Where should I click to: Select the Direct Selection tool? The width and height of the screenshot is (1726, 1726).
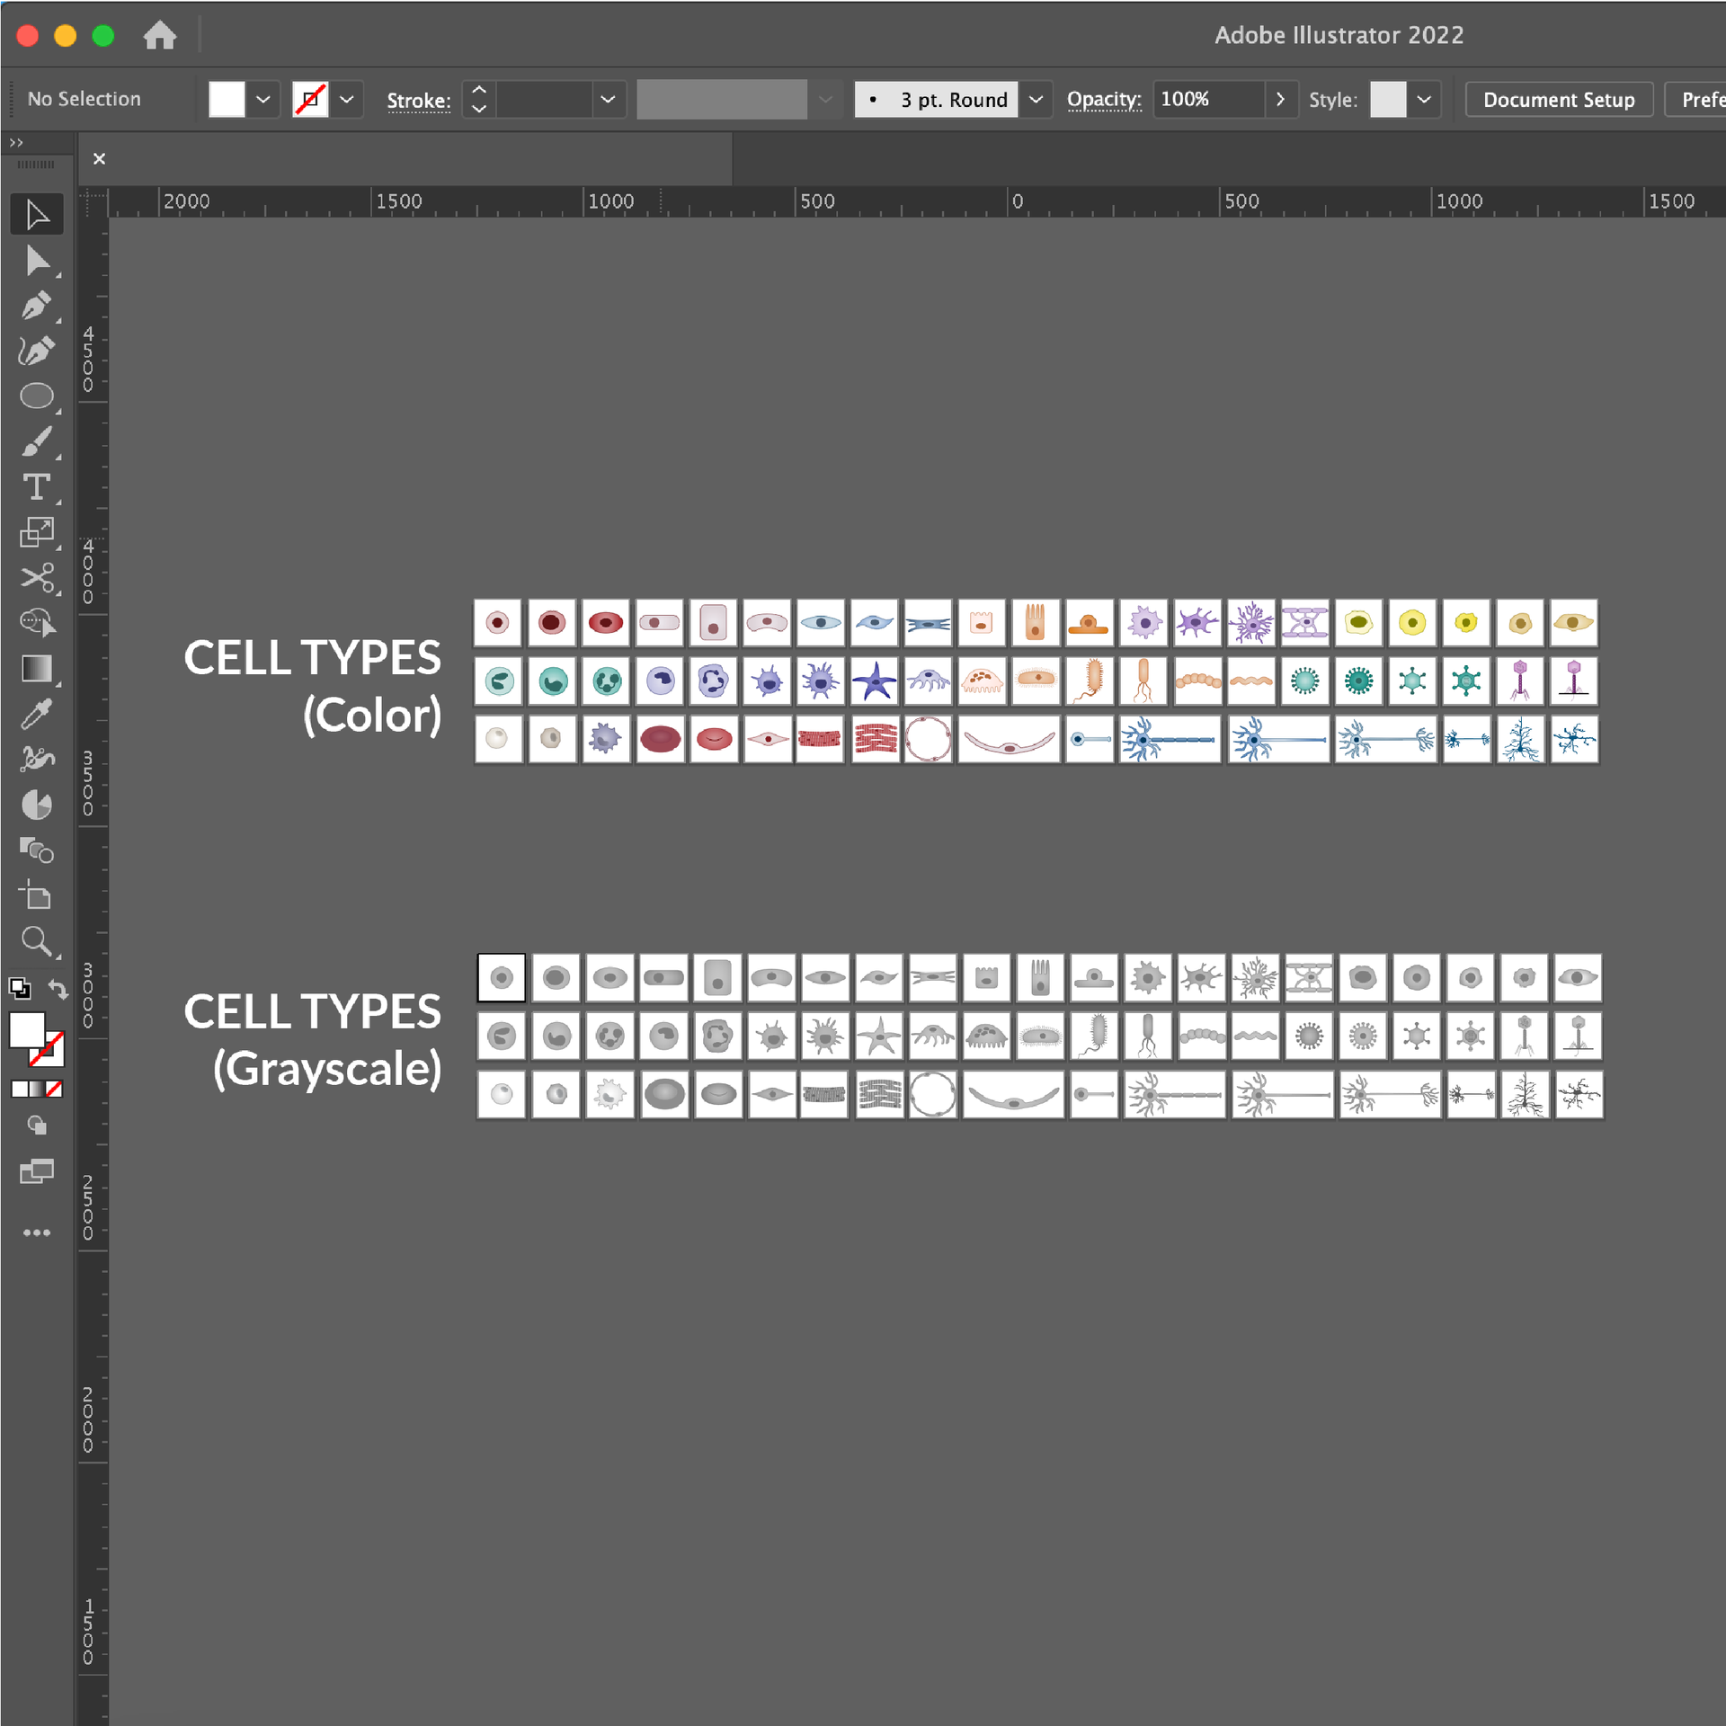[37, 261]
